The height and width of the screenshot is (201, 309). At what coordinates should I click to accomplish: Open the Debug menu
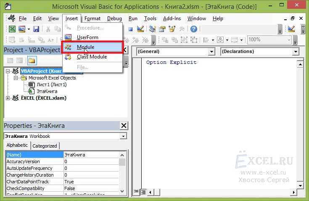click(114, 19)
